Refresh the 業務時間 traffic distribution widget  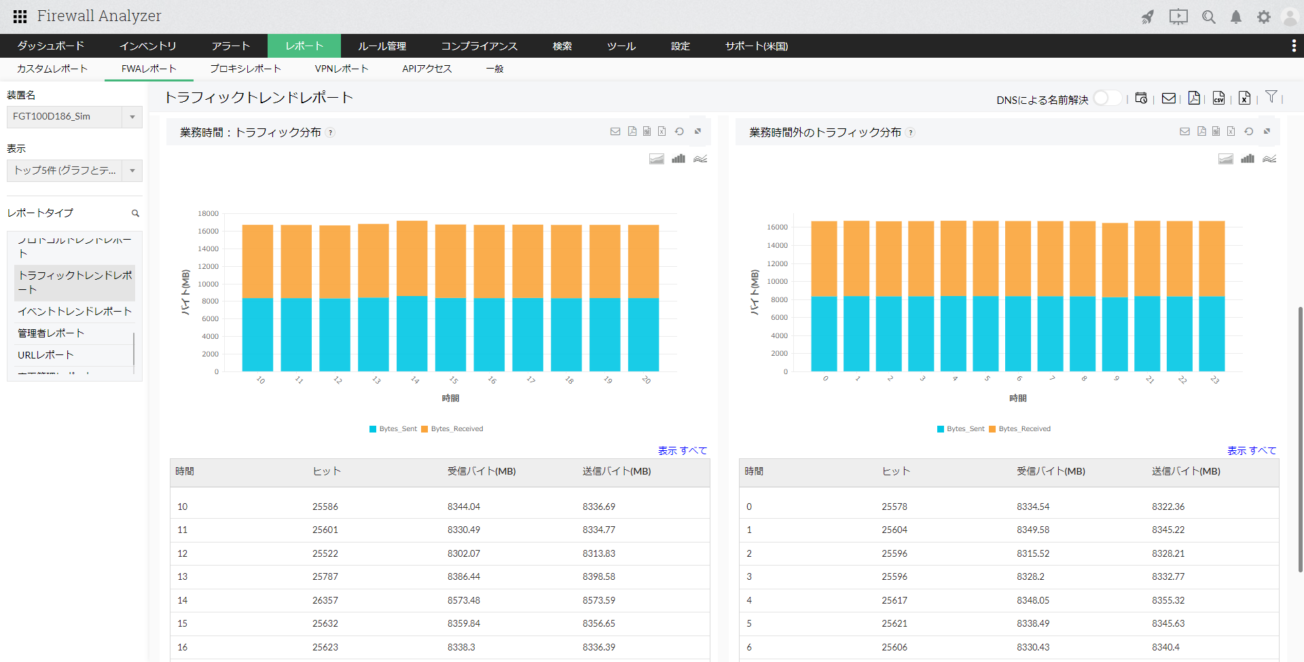coord(679,132)
